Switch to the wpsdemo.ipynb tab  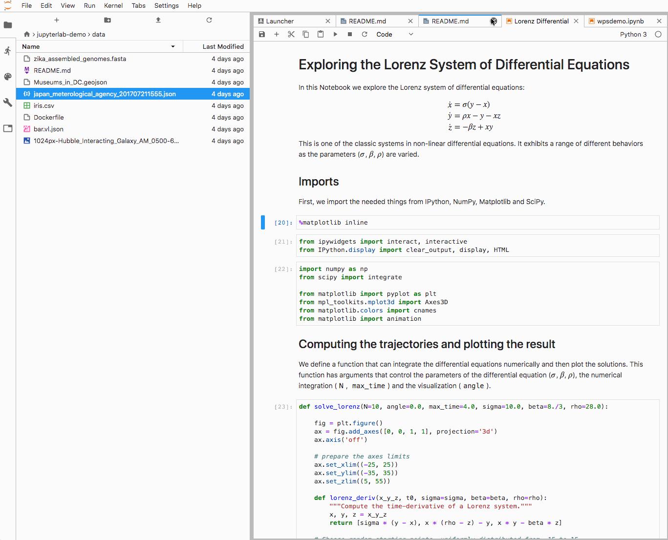point(620,21)
